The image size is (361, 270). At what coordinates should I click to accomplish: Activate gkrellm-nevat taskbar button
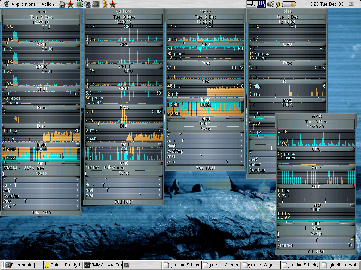339,265
